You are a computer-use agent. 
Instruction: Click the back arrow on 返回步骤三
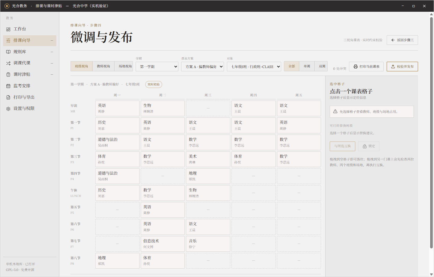(393, 40)
